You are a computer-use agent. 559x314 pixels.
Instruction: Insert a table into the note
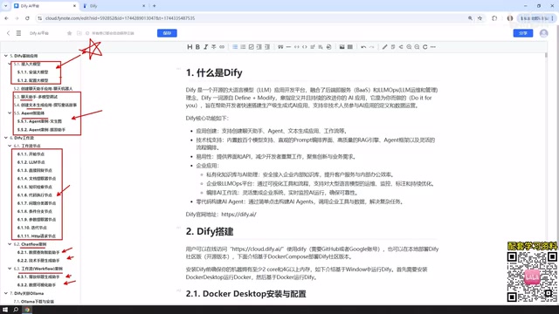tap(350, 47)
